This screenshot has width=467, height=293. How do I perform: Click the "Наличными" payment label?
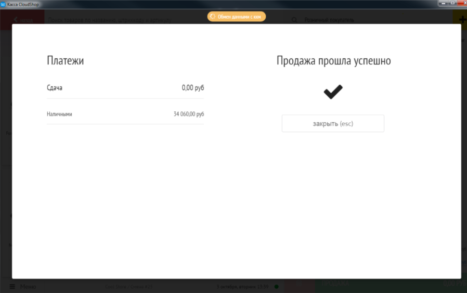59,114
